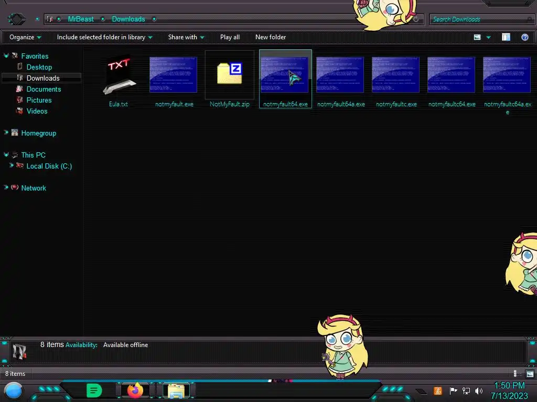Select Local Disk (C:) in navigation pane
Image resolution: width=537 pixels, height=402 pixels.
coord(49,166)
